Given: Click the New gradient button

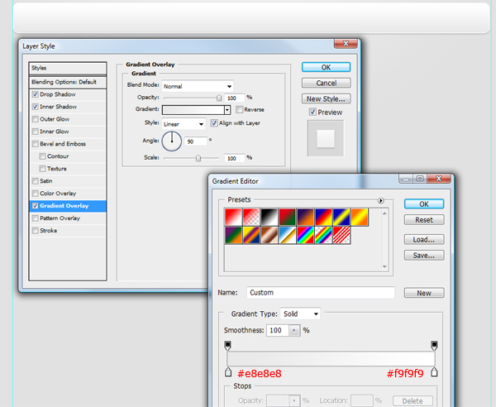Looking at the screenshot, I should [x=424, y=293].
